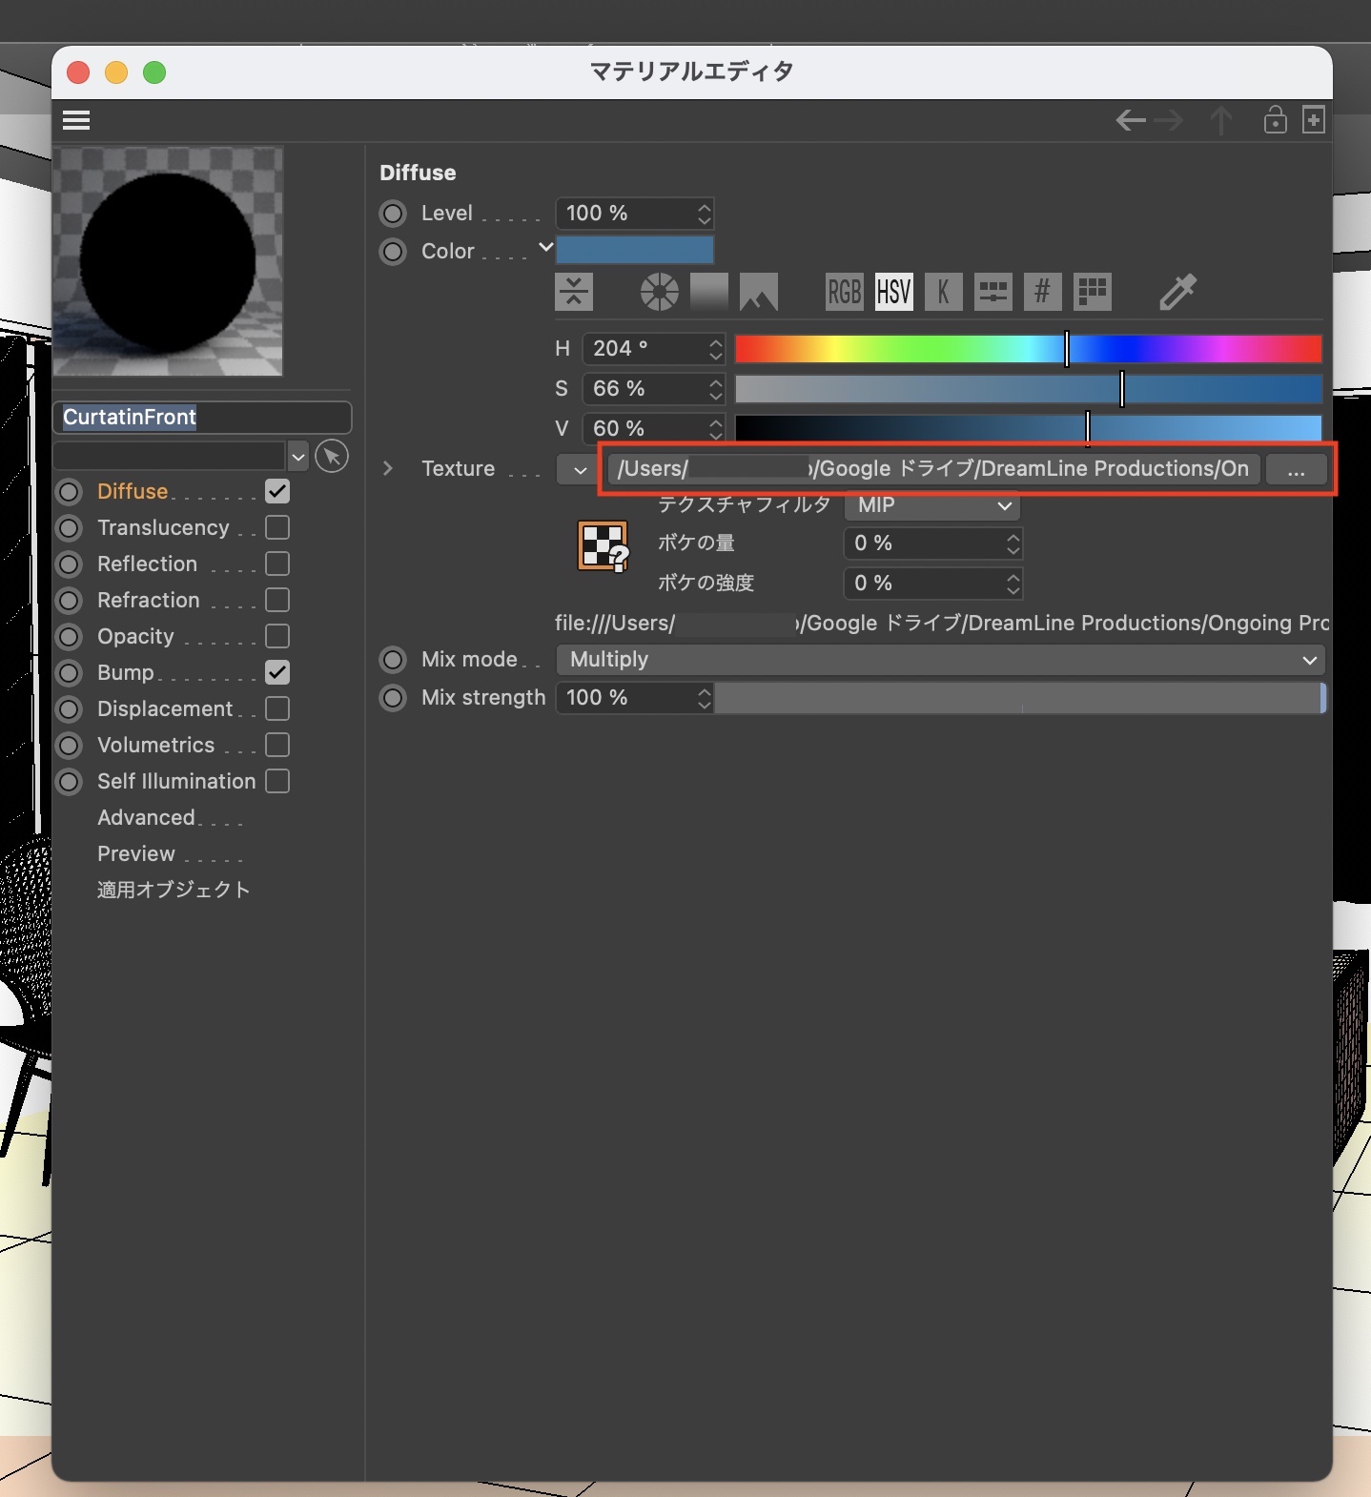This screenshot has height=1497, width=1371.
Task: Enable the Reflection channel checkbox
Action: (277, 564)
